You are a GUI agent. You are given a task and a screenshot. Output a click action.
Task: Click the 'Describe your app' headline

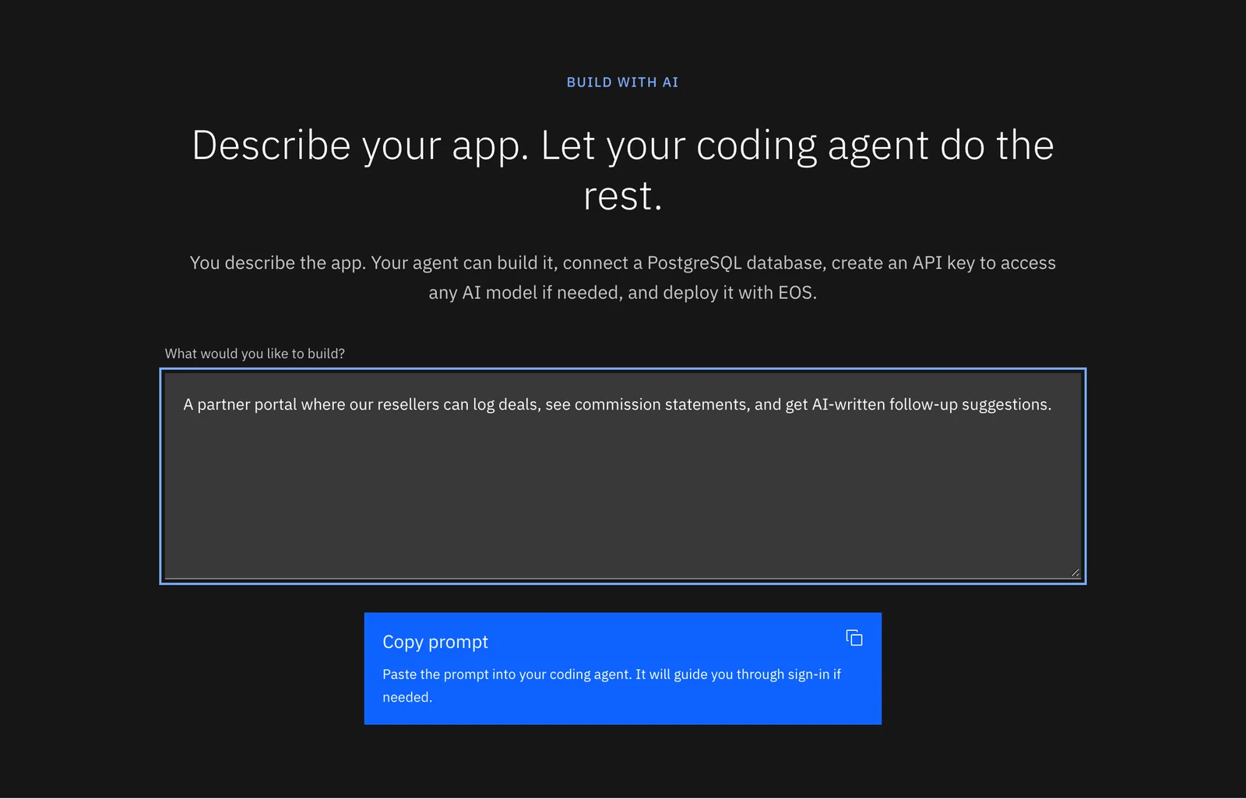pos(623,170)
